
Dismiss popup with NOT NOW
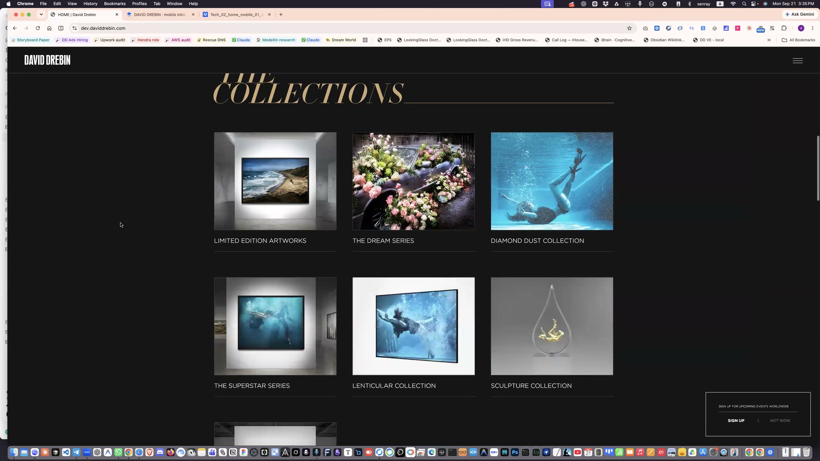click(x=780, y=421)
